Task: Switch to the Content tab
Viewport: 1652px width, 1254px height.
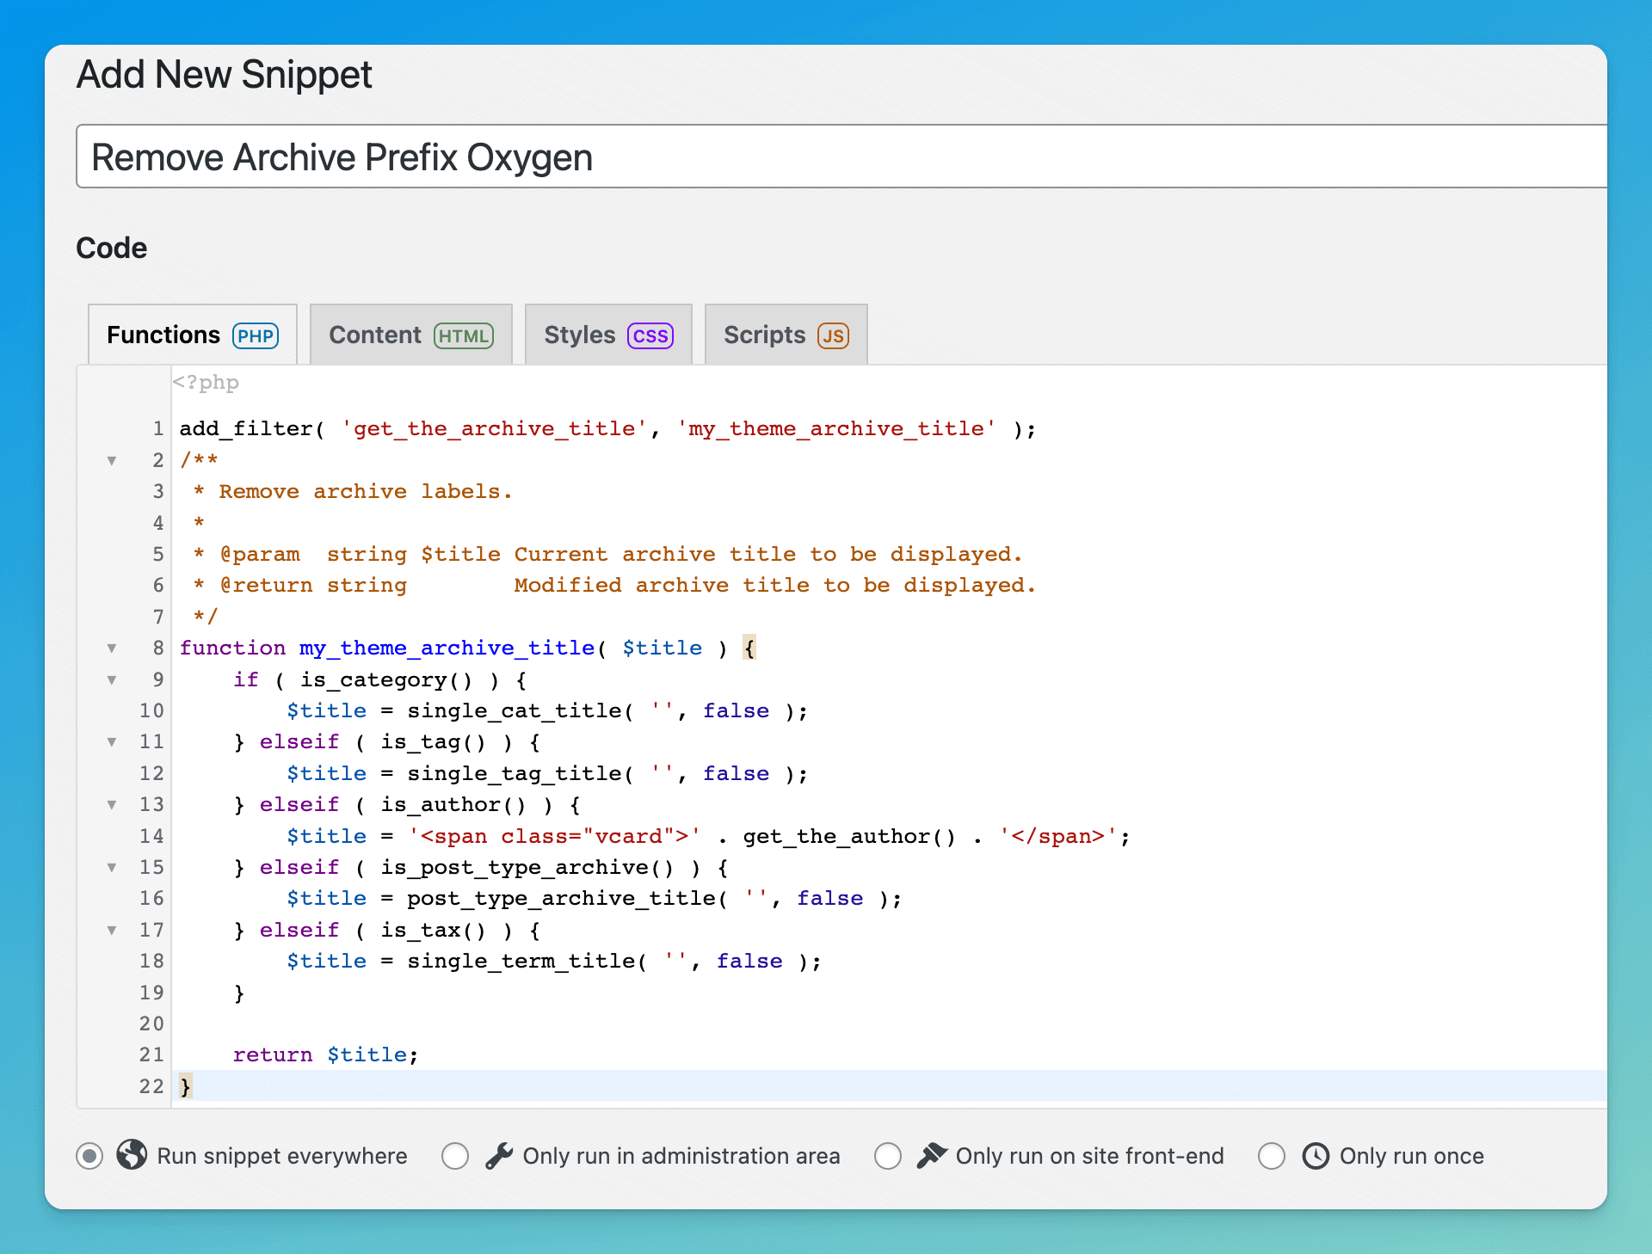Action: (411, 335)
